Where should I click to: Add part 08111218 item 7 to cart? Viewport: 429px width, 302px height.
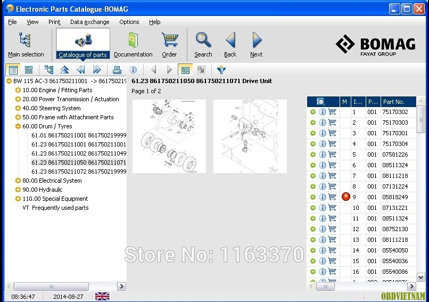332,176
